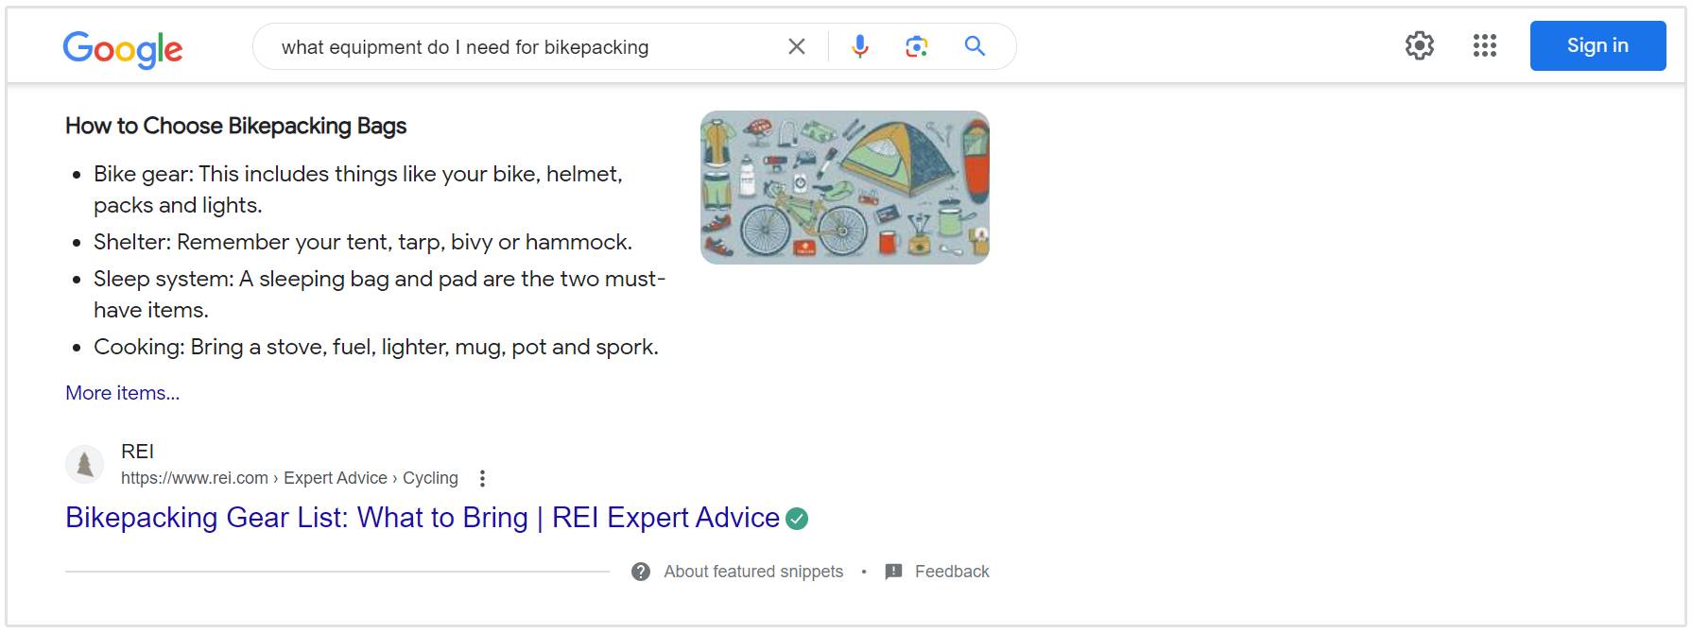1692x633 pixels.
Task: Start voice search with microphone
Action: [x=859, y=46]
